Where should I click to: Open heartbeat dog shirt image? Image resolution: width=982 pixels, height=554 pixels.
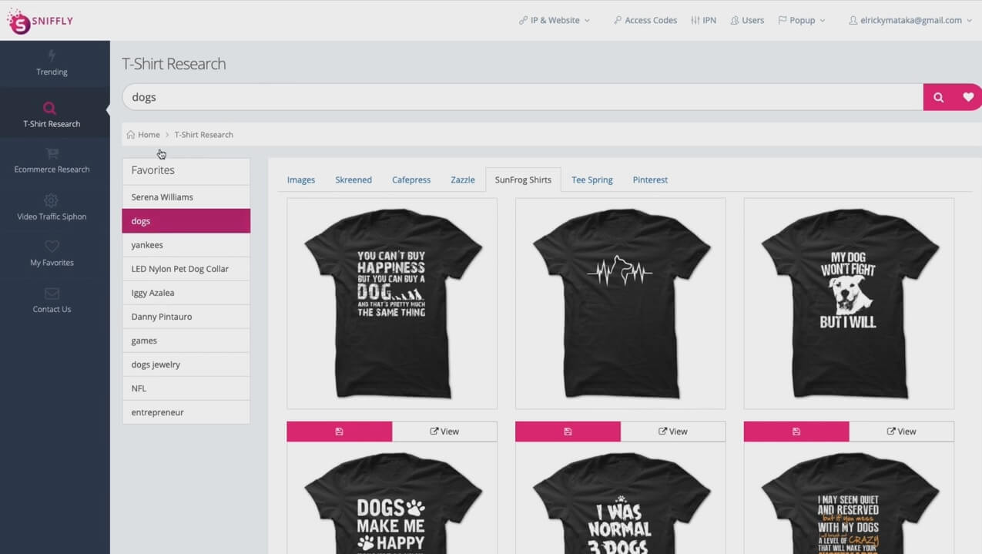click(x=621, y=304)
